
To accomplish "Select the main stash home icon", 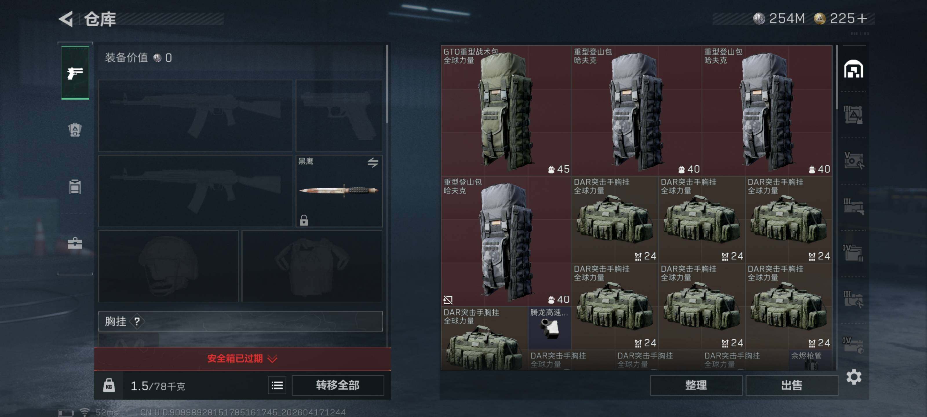I will pos(854,69).
